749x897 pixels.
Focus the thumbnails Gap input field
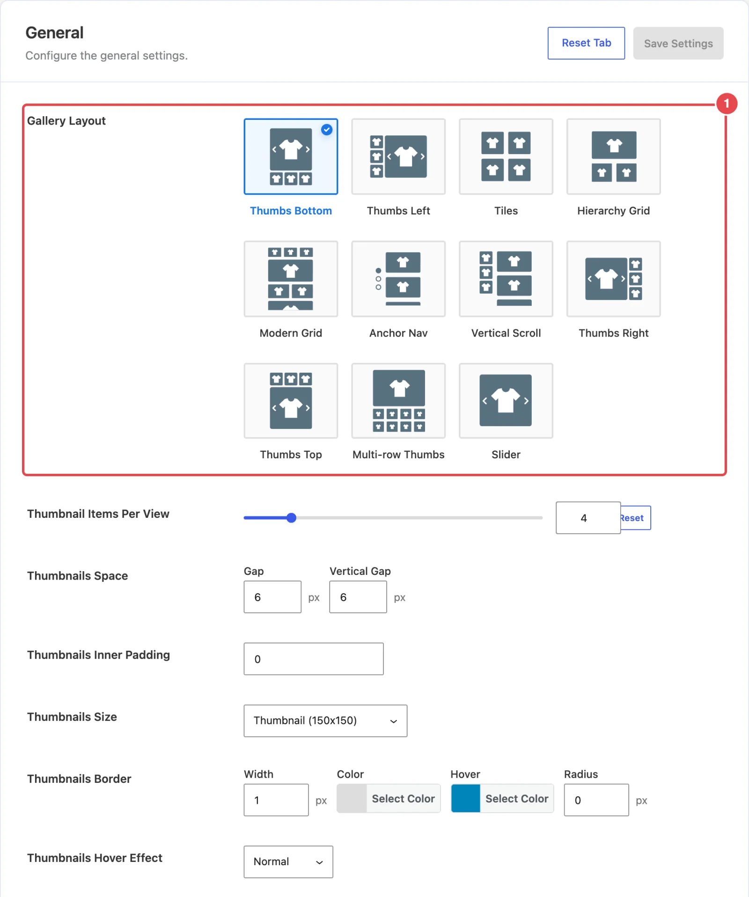(272, 597)
